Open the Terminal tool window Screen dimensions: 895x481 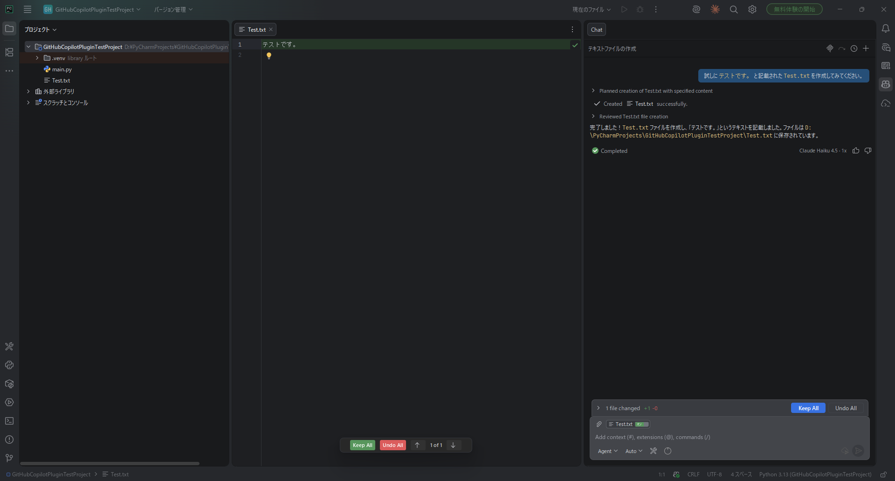(x=9, y=421)
